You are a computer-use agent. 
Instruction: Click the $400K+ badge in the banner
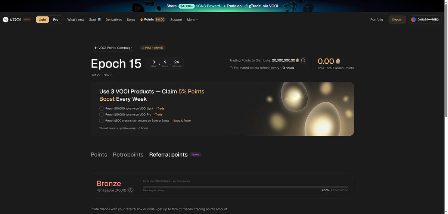[x=187, y=6]
